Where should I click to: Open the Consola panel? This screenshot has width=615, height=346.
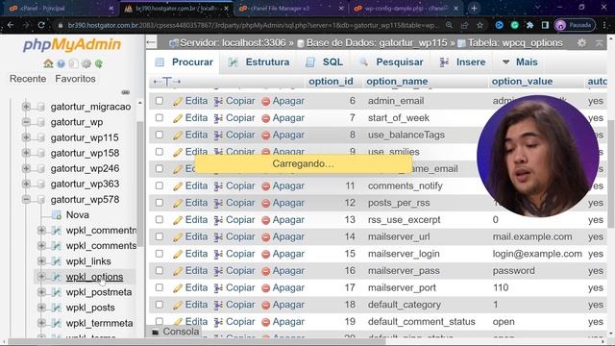coord(175,332)
